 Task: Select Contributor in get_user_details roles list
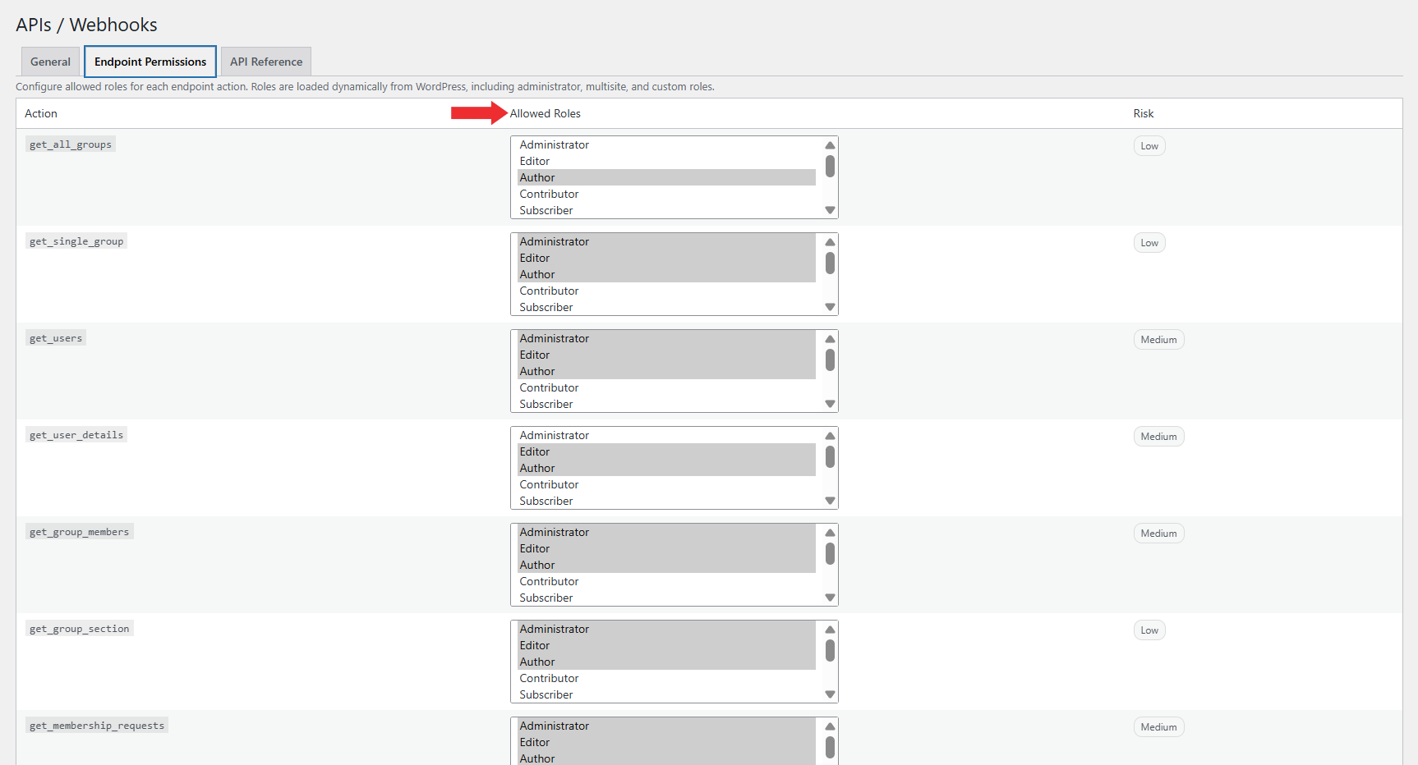[x=549, y=485]
